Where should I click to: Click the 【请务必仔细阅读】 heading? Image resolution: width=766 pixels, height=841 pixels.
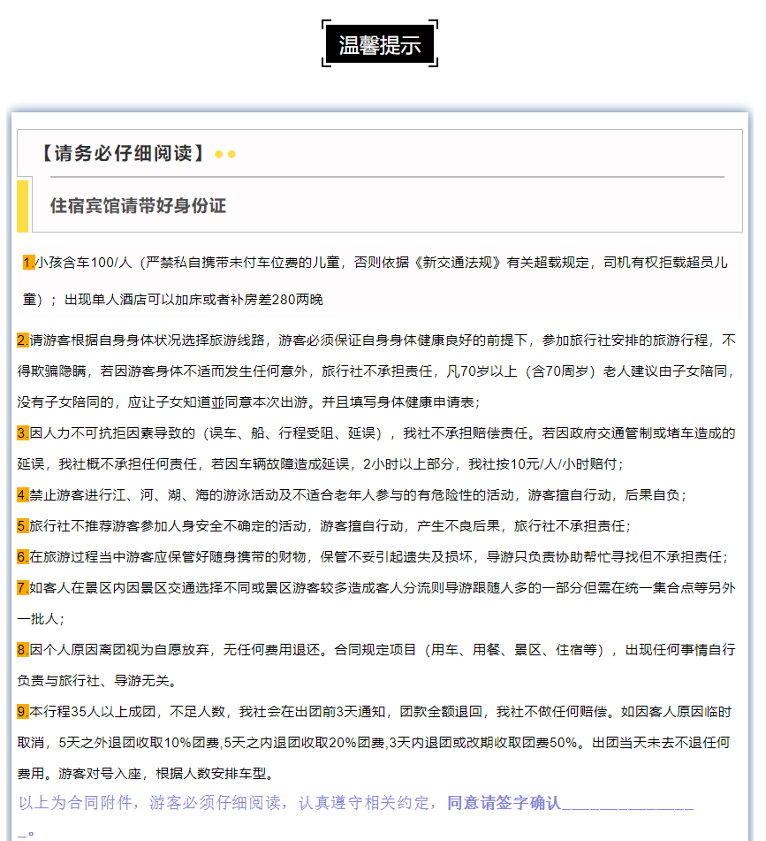(x=123, y=154)
